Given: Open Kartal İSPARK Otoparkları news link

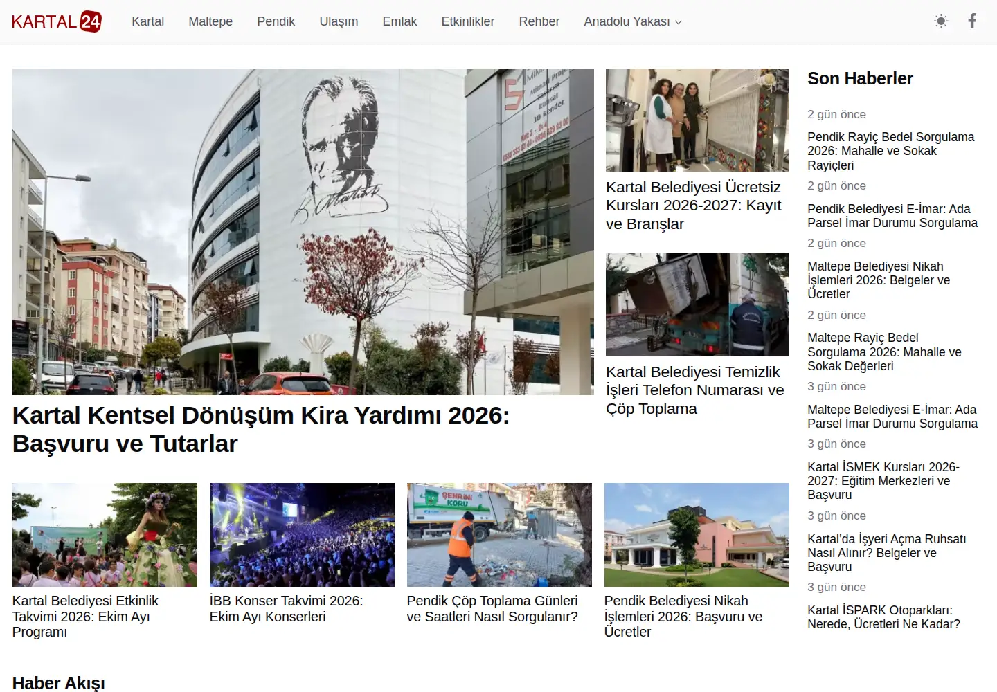Looking at the screenshot, I should [883, 617].
